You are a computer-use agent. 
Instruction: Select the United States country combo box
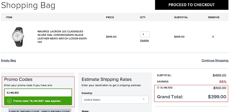115,100
